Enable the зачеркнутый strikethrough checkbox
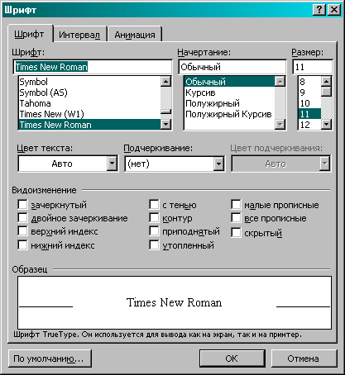345x375 pixels. tap(22, 205)
